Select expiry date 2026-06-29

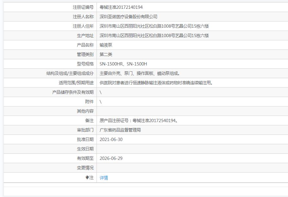tap(111, 158)
